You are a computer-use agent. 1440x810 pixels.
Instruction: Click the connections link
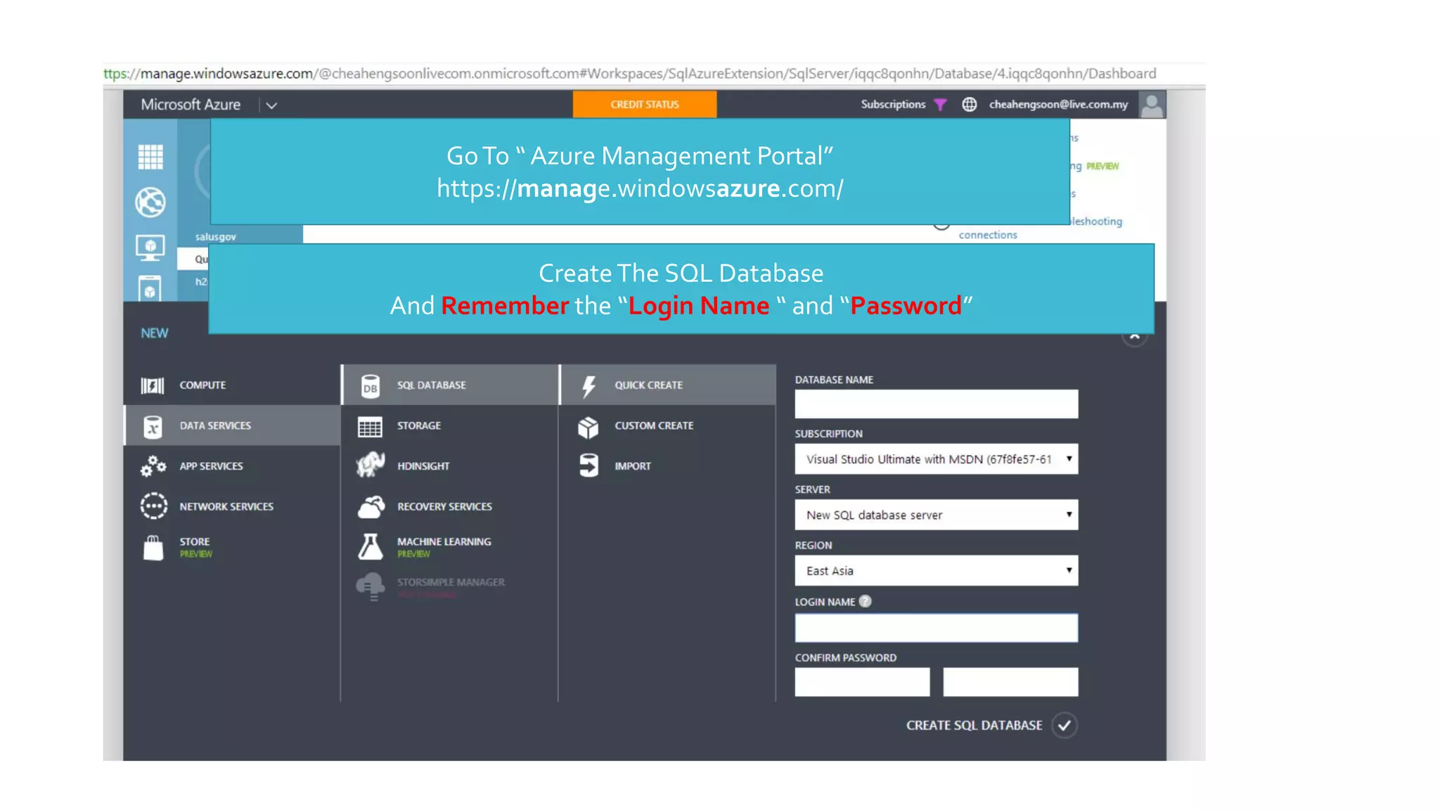click(988, 235)
